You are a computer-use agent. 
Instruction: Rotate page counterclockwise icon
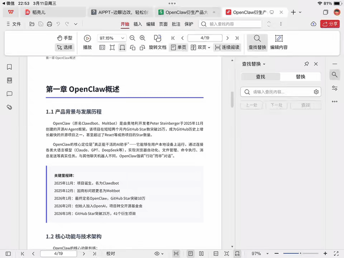132,47
